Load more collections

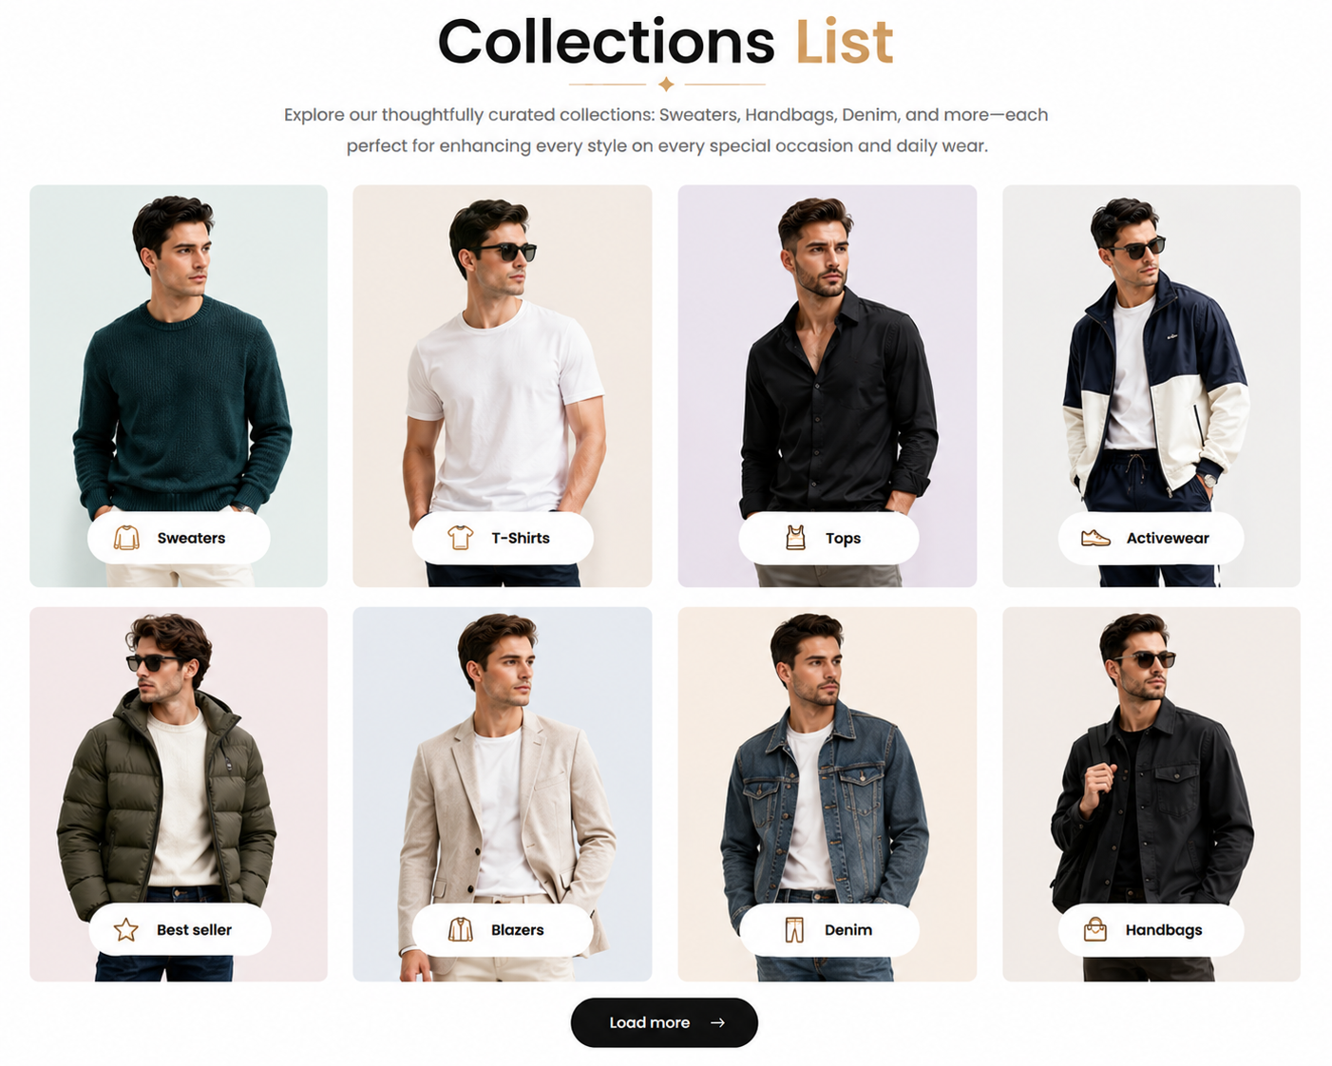[x=664, y=1023]
